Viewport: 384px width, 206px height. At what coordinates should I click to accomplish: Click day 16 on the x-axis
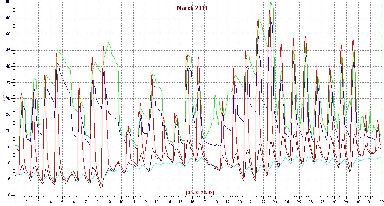[192, 202]
